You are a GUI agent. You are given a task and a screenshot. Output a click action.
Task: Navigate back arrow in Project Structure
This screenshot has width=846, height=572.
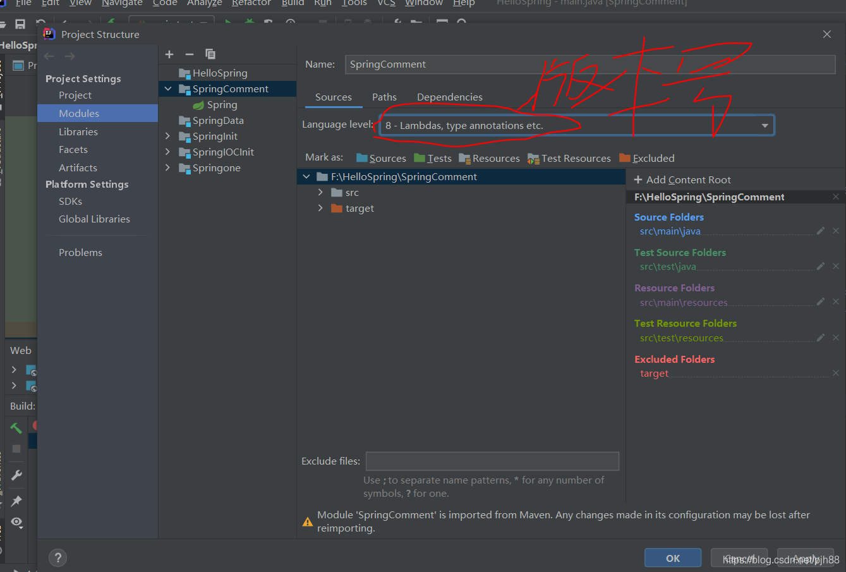coord(49,56)
